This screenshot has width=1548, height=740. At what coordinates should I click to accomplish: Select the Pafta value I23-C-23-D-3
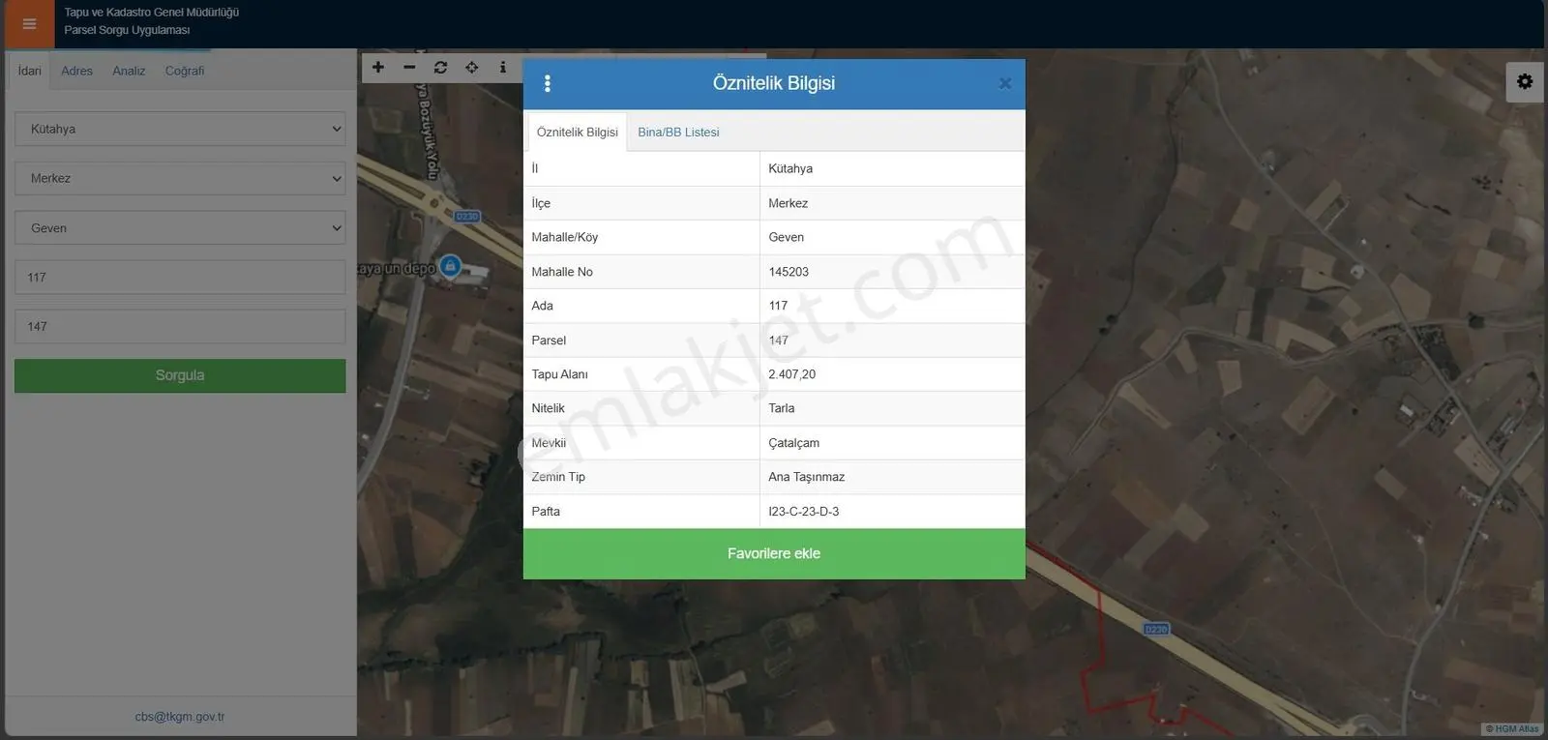point(804,512)
